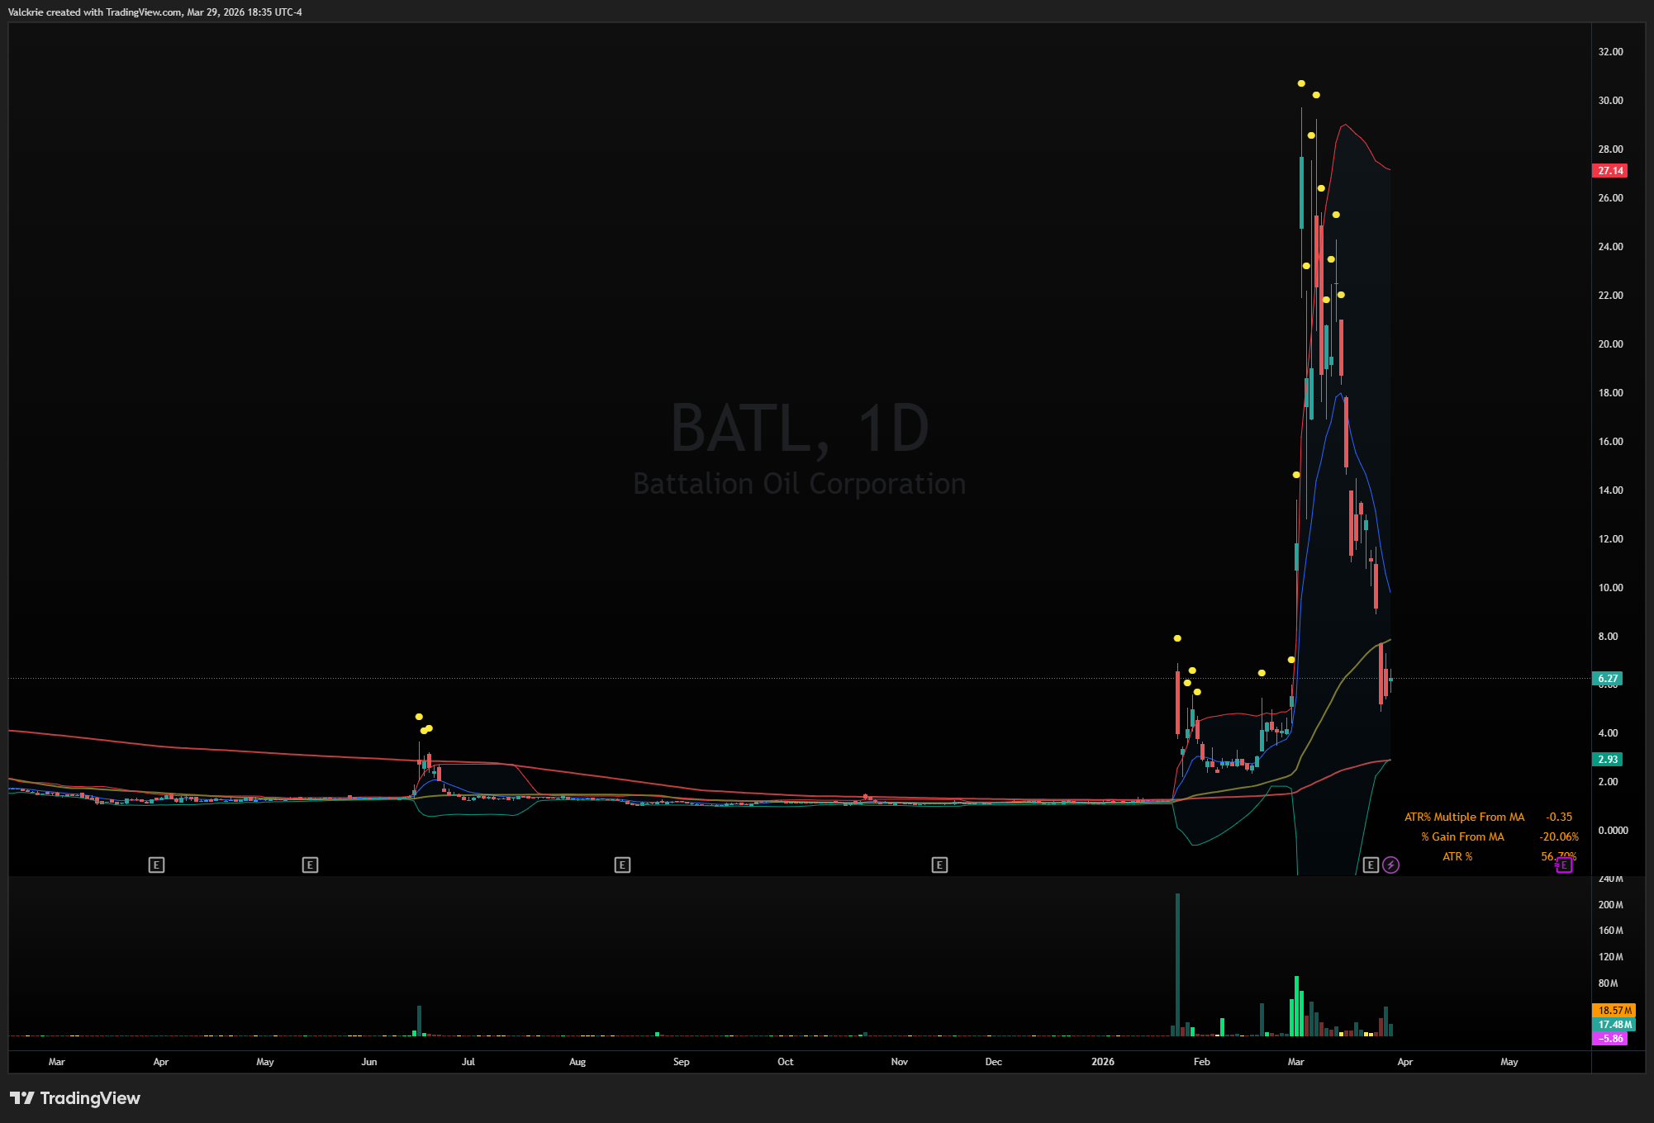The height and width of the screenshot is (1123, 1654).
Task: Click the ATR% Multiple From MA readout
Action: click(1464, 817)
